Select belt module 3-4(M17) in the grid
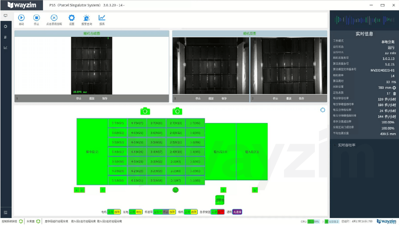The width and height of the screenshot is (399, 225). (x=156, y=152)
